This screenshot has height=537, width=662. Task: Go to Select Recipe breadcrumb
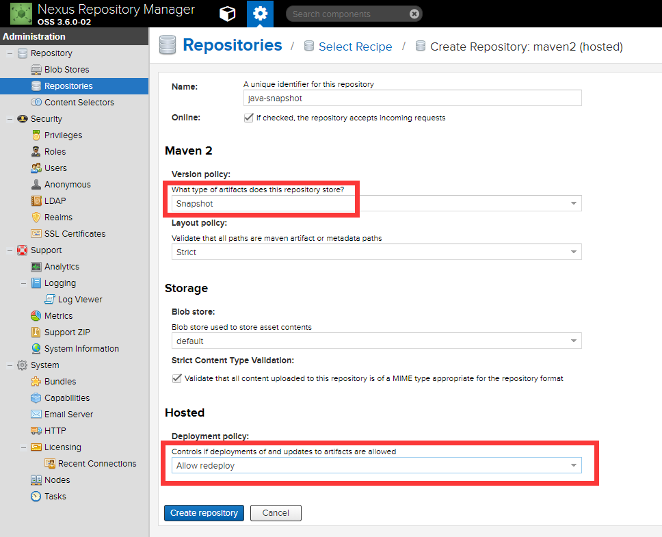coord(355,47)
